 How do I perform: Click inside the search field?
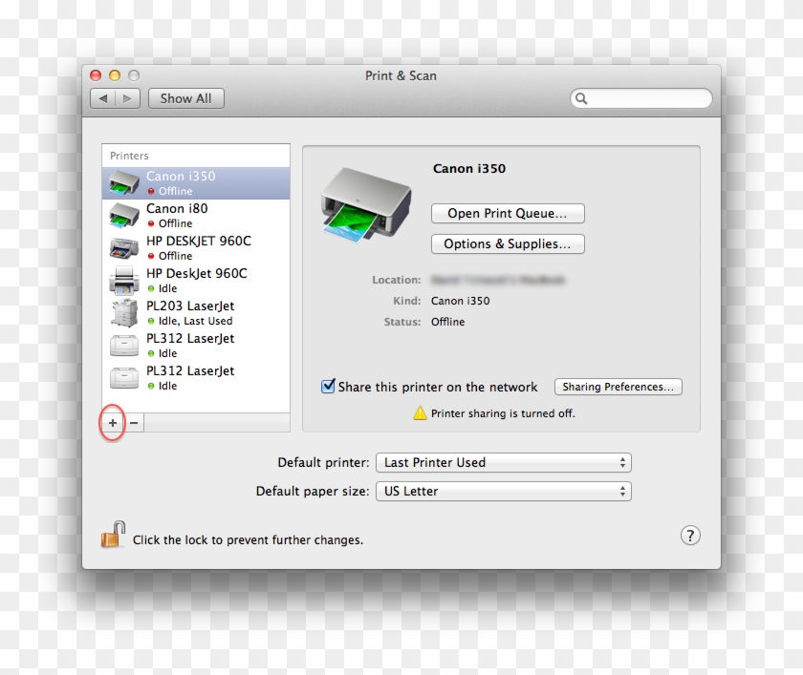[640, 98]
